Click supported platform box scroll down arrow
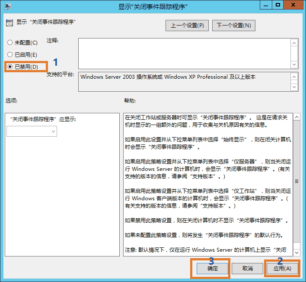Screen dimensions: 306x282 [x=294, y=87]
